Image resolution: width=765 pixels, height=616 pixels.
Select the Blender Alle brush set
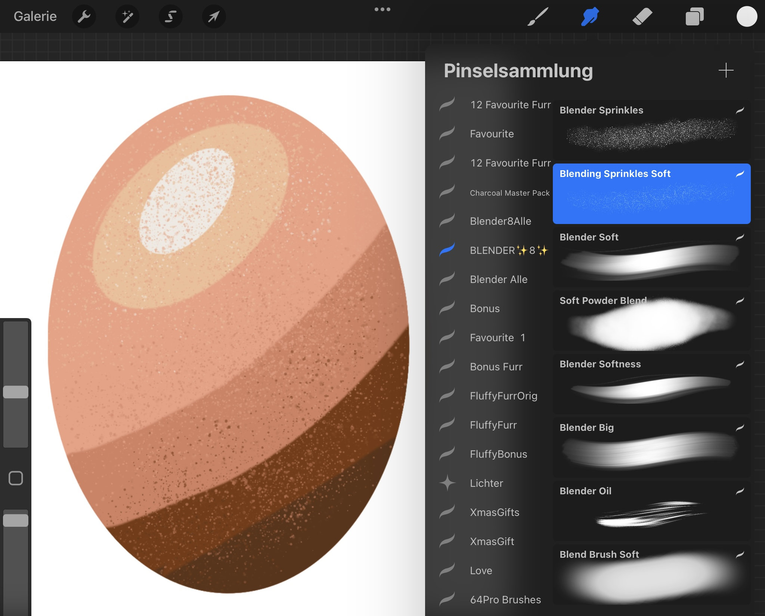(x=495, y=279)
